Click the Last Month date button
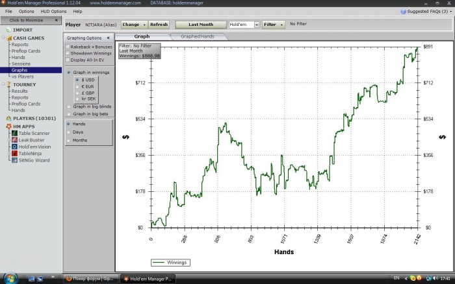Viewport: 455px width, 284px height. (201, 25)
